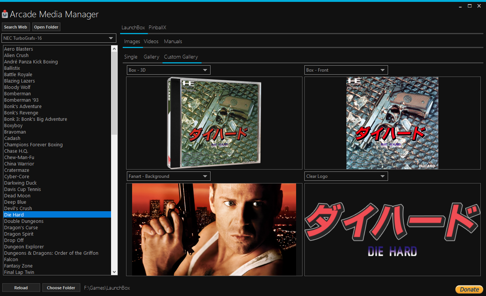Select Ballistix in the game list

click(x=57, y=68)
